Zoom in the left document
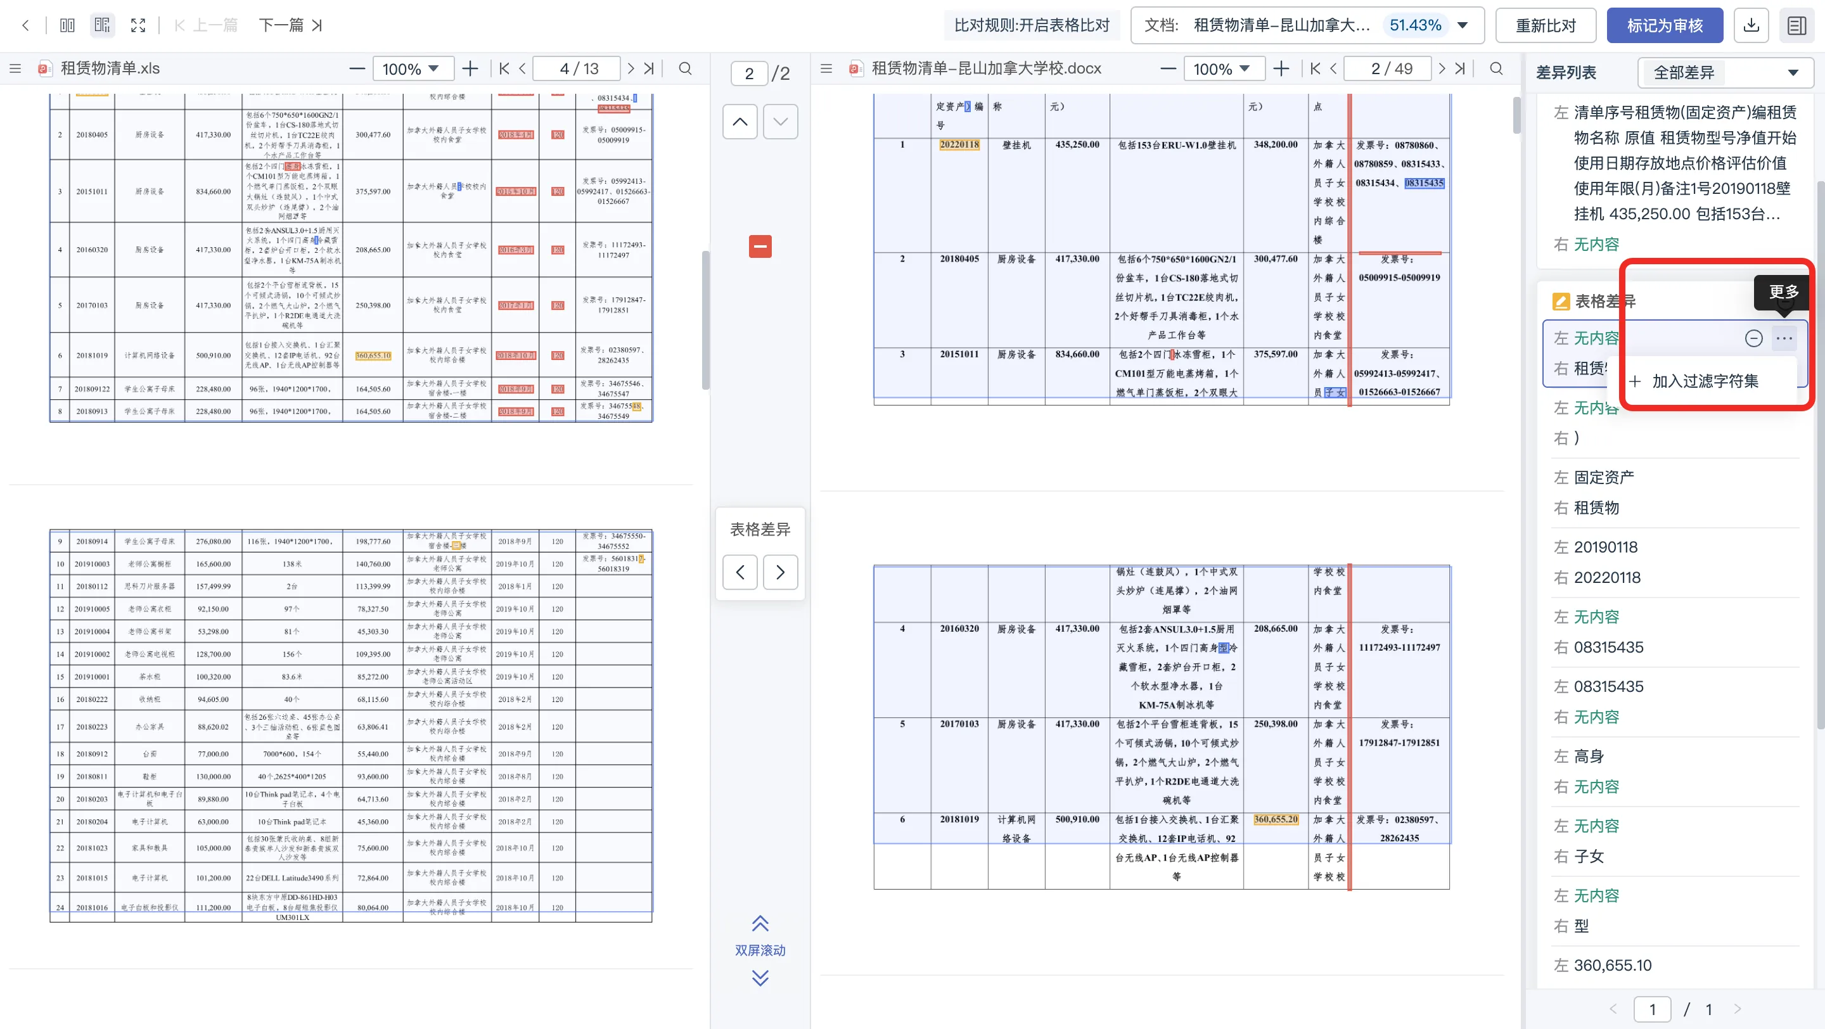Screen dimensions: 1825x1029 (470, 68)
